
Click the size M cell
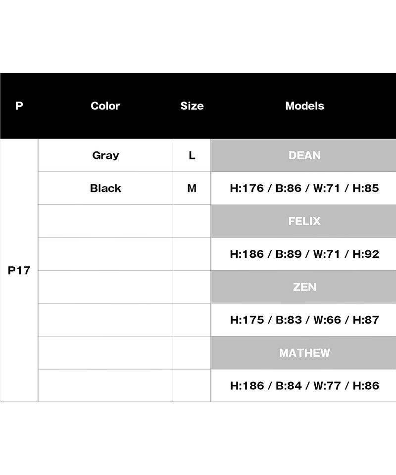(x=192, y=189)
